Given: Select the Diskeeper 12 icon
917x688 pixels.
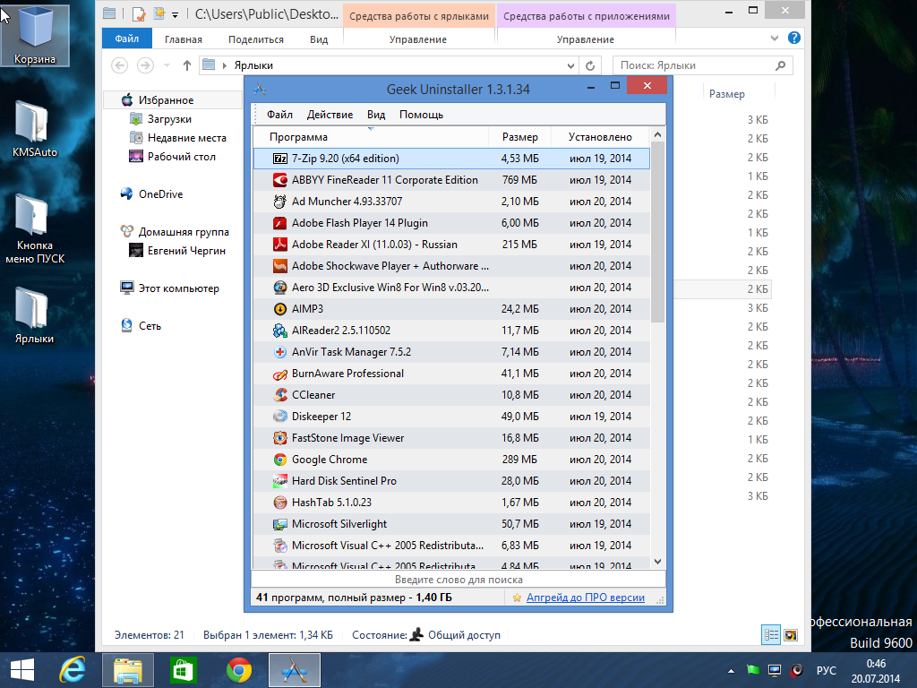Looking at the screenshot, I should click(280, 417).
